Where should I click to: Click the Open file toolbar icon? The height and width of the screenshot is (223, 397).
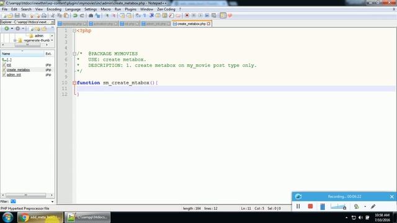click(x=10, y=15)
